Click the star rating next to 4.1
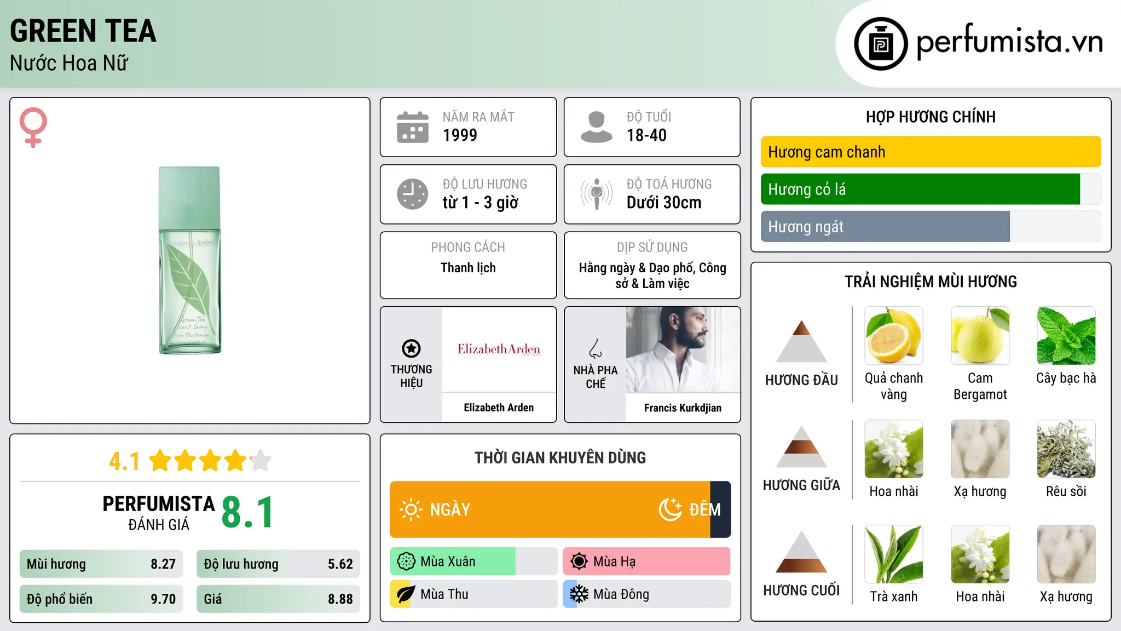The image size is (1121, 631). 210,461
